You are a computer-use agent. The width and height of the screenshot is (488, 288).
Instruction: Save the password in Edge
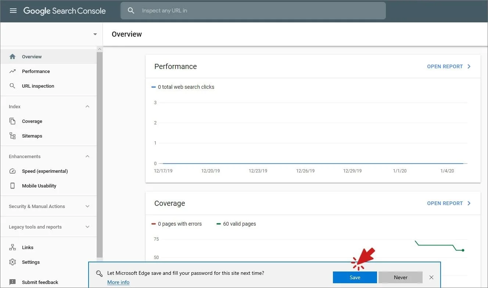pos(355,277)
